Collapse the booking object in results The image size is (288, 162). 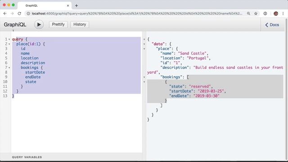[x=144, y=82]
